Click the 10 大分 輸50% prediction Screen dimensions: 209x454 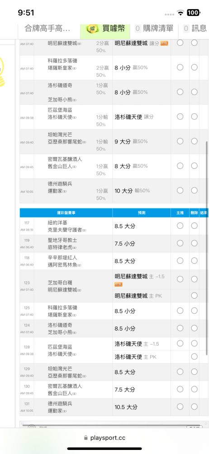132,191
